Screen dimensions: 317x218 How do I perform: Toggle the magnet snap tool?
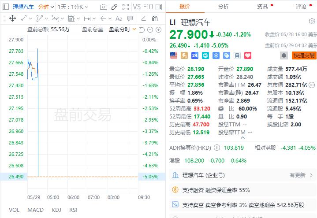(155, 18)
